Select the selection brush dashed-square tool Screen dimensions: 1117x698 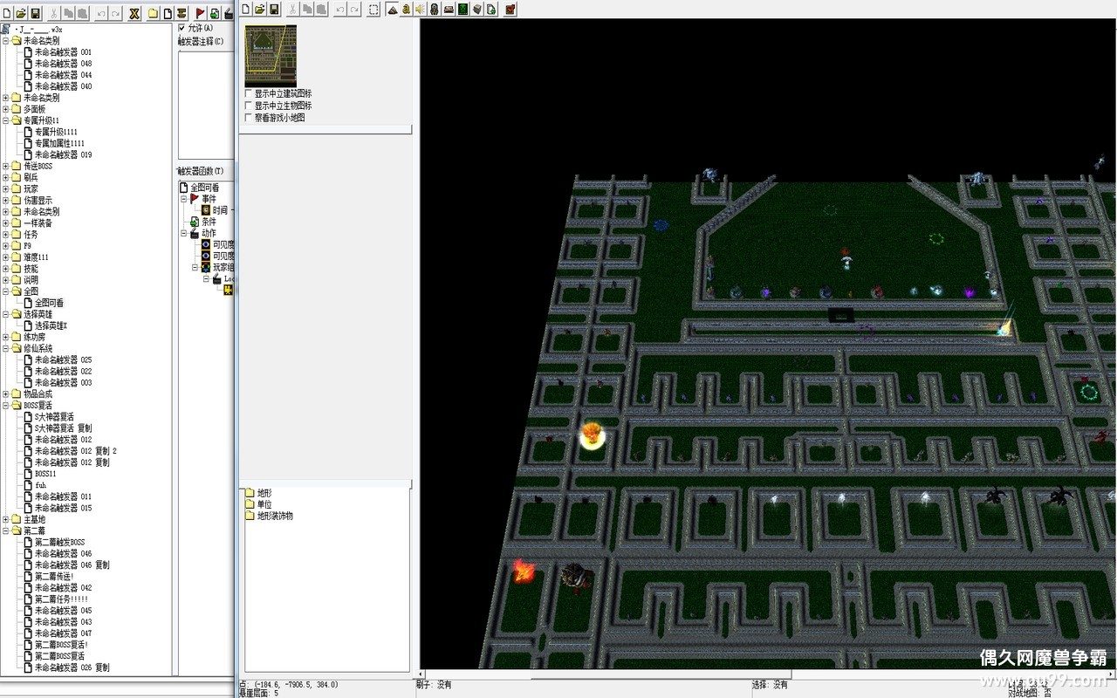click(373, 10)
